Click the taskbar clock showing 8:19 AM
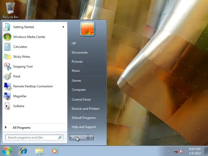The height and width of the screenshot is (156, 208). [x=195, y=151]
